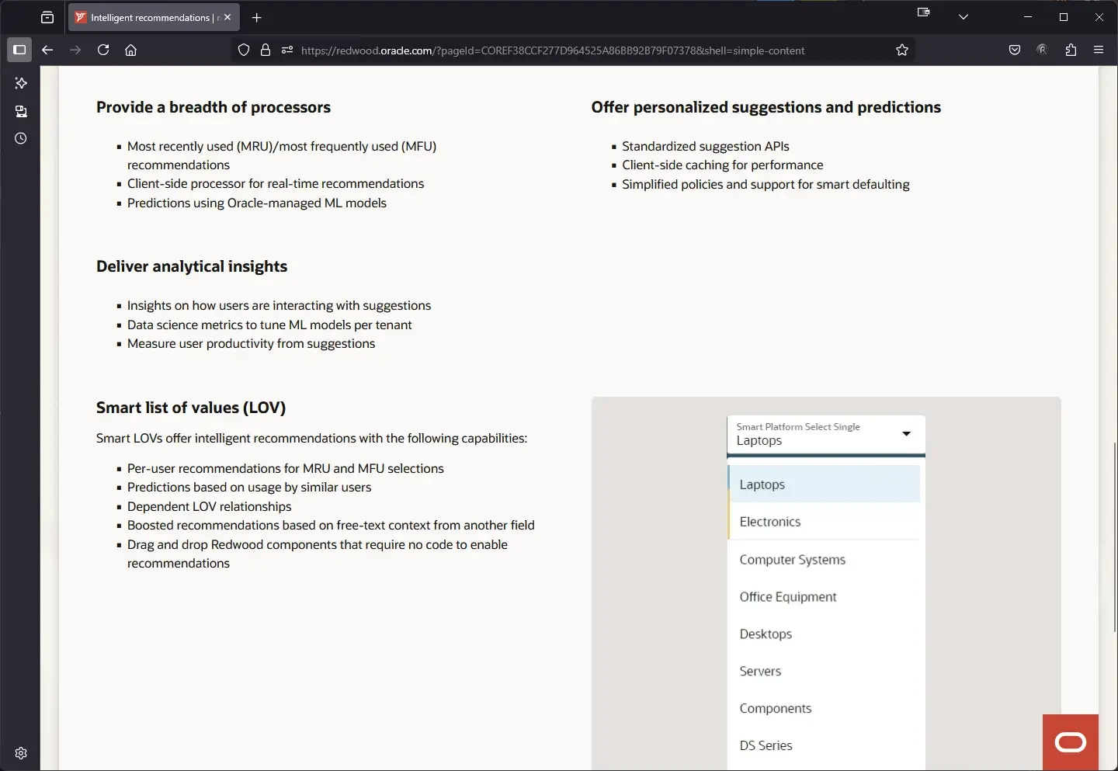Open the Firefox application menu
This screenshot has height=771, width=1118.
(1099, 50)
